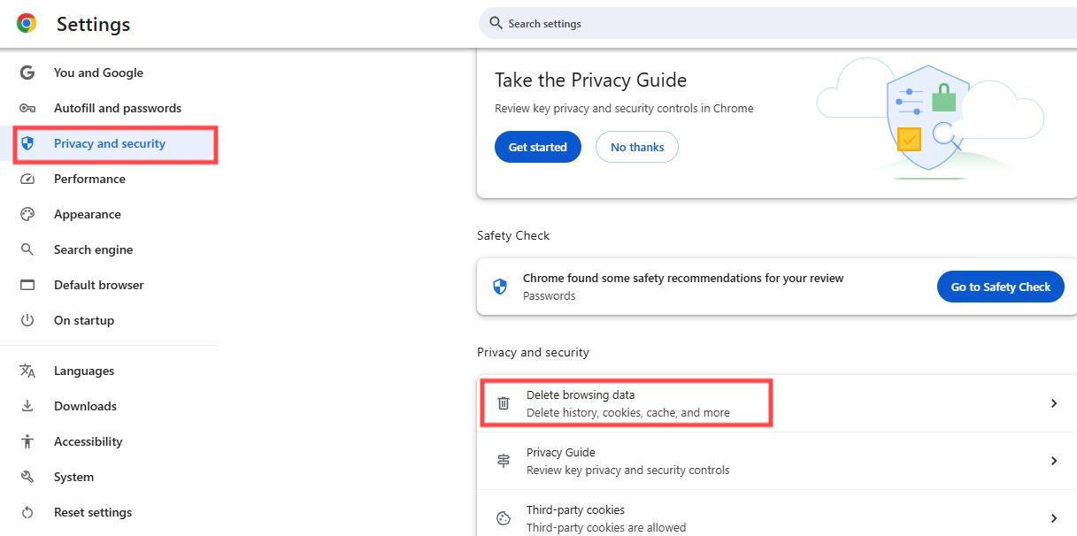Select the Search engine magnifier icon
Image resolution: width=1077 pixels, height=536 pixels.
coord(27,249)
